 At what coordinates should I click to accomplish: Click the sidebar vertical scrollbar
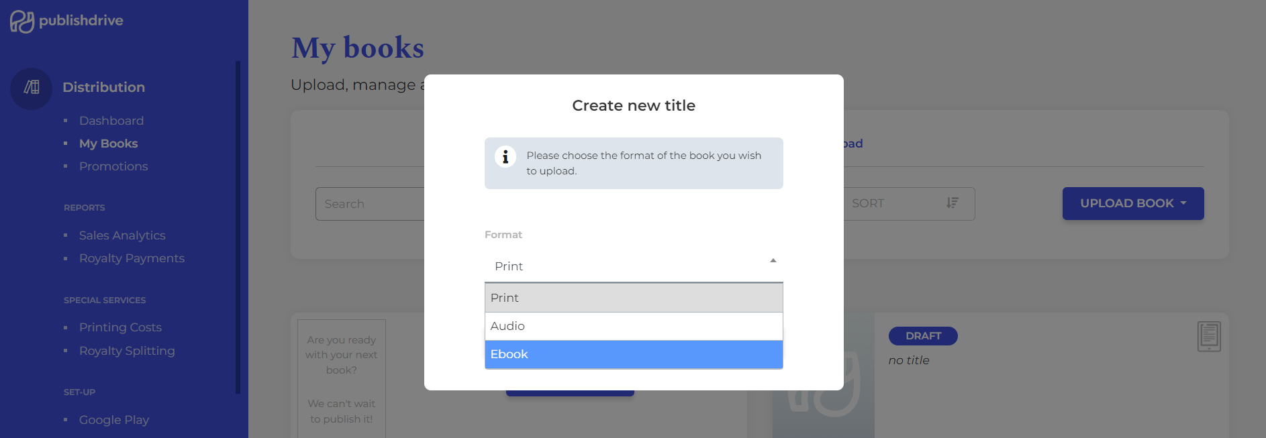(x=238, y=227)
